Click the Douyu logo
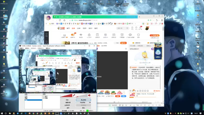Viewport: 204px width, 115px height. [61, 28]
